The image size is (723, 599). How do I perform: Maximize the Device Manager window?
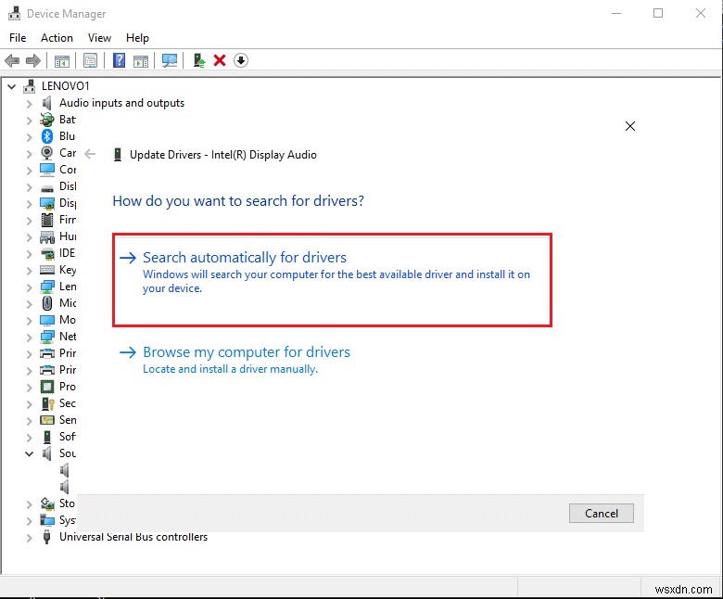click(x=658, y=13)
